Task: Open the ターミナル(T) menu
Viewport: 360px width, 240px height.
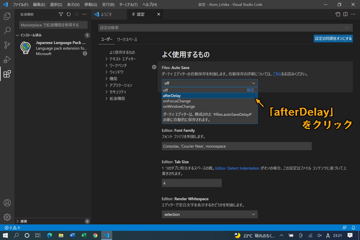Action: click(x=128, y=5)
